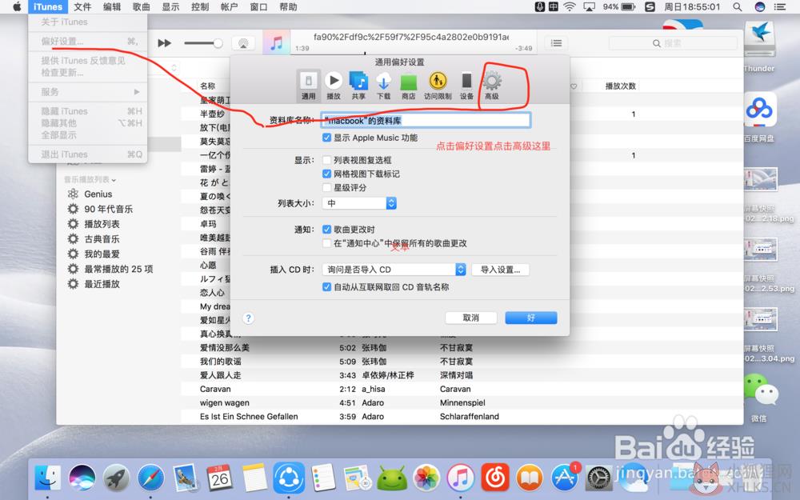The height and width of the screenshot is (500, 800).
Task: Select 检查更新 menu entry
Action: tap(87, 73)
